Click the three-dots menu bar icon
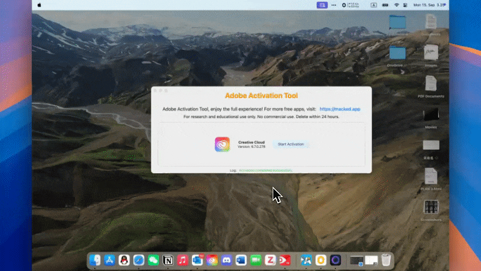 point(334,5)
